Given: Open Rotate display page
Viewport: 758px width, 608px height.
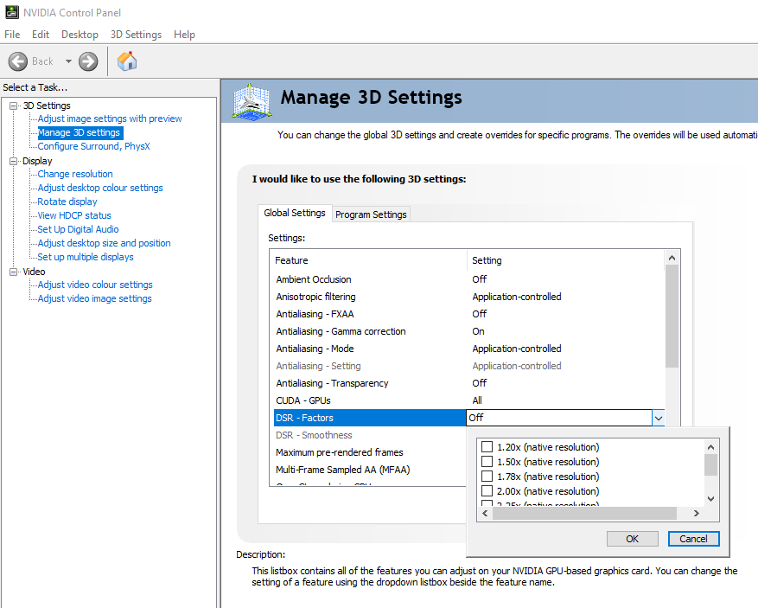Looking at the screenshot, I should [x=67, y=202].
